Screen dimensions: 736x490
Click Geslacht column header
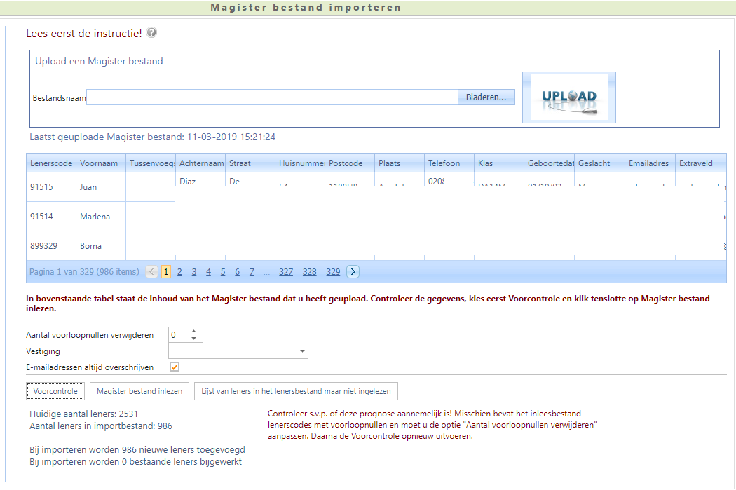(599, 163)
